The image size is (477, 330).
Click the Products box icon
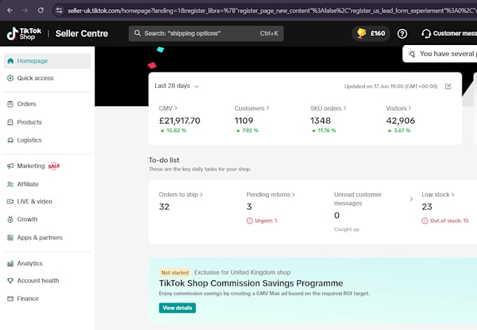pyautogui.click(x=11, y=122)
